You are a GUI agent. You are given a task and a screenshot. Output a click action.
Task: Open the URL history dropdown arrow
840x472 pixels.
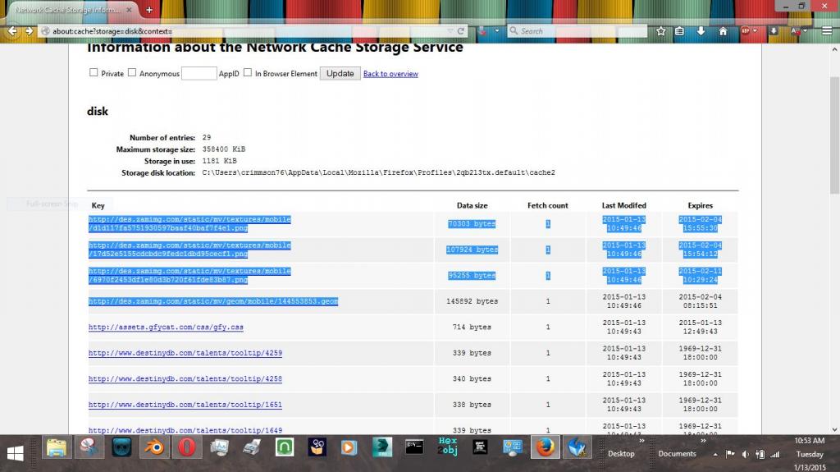coord(450,31)
